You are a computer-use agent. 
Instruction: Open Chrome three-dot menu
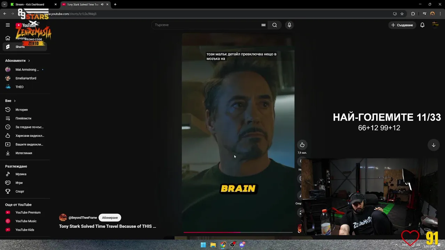(x=440, y=14)
